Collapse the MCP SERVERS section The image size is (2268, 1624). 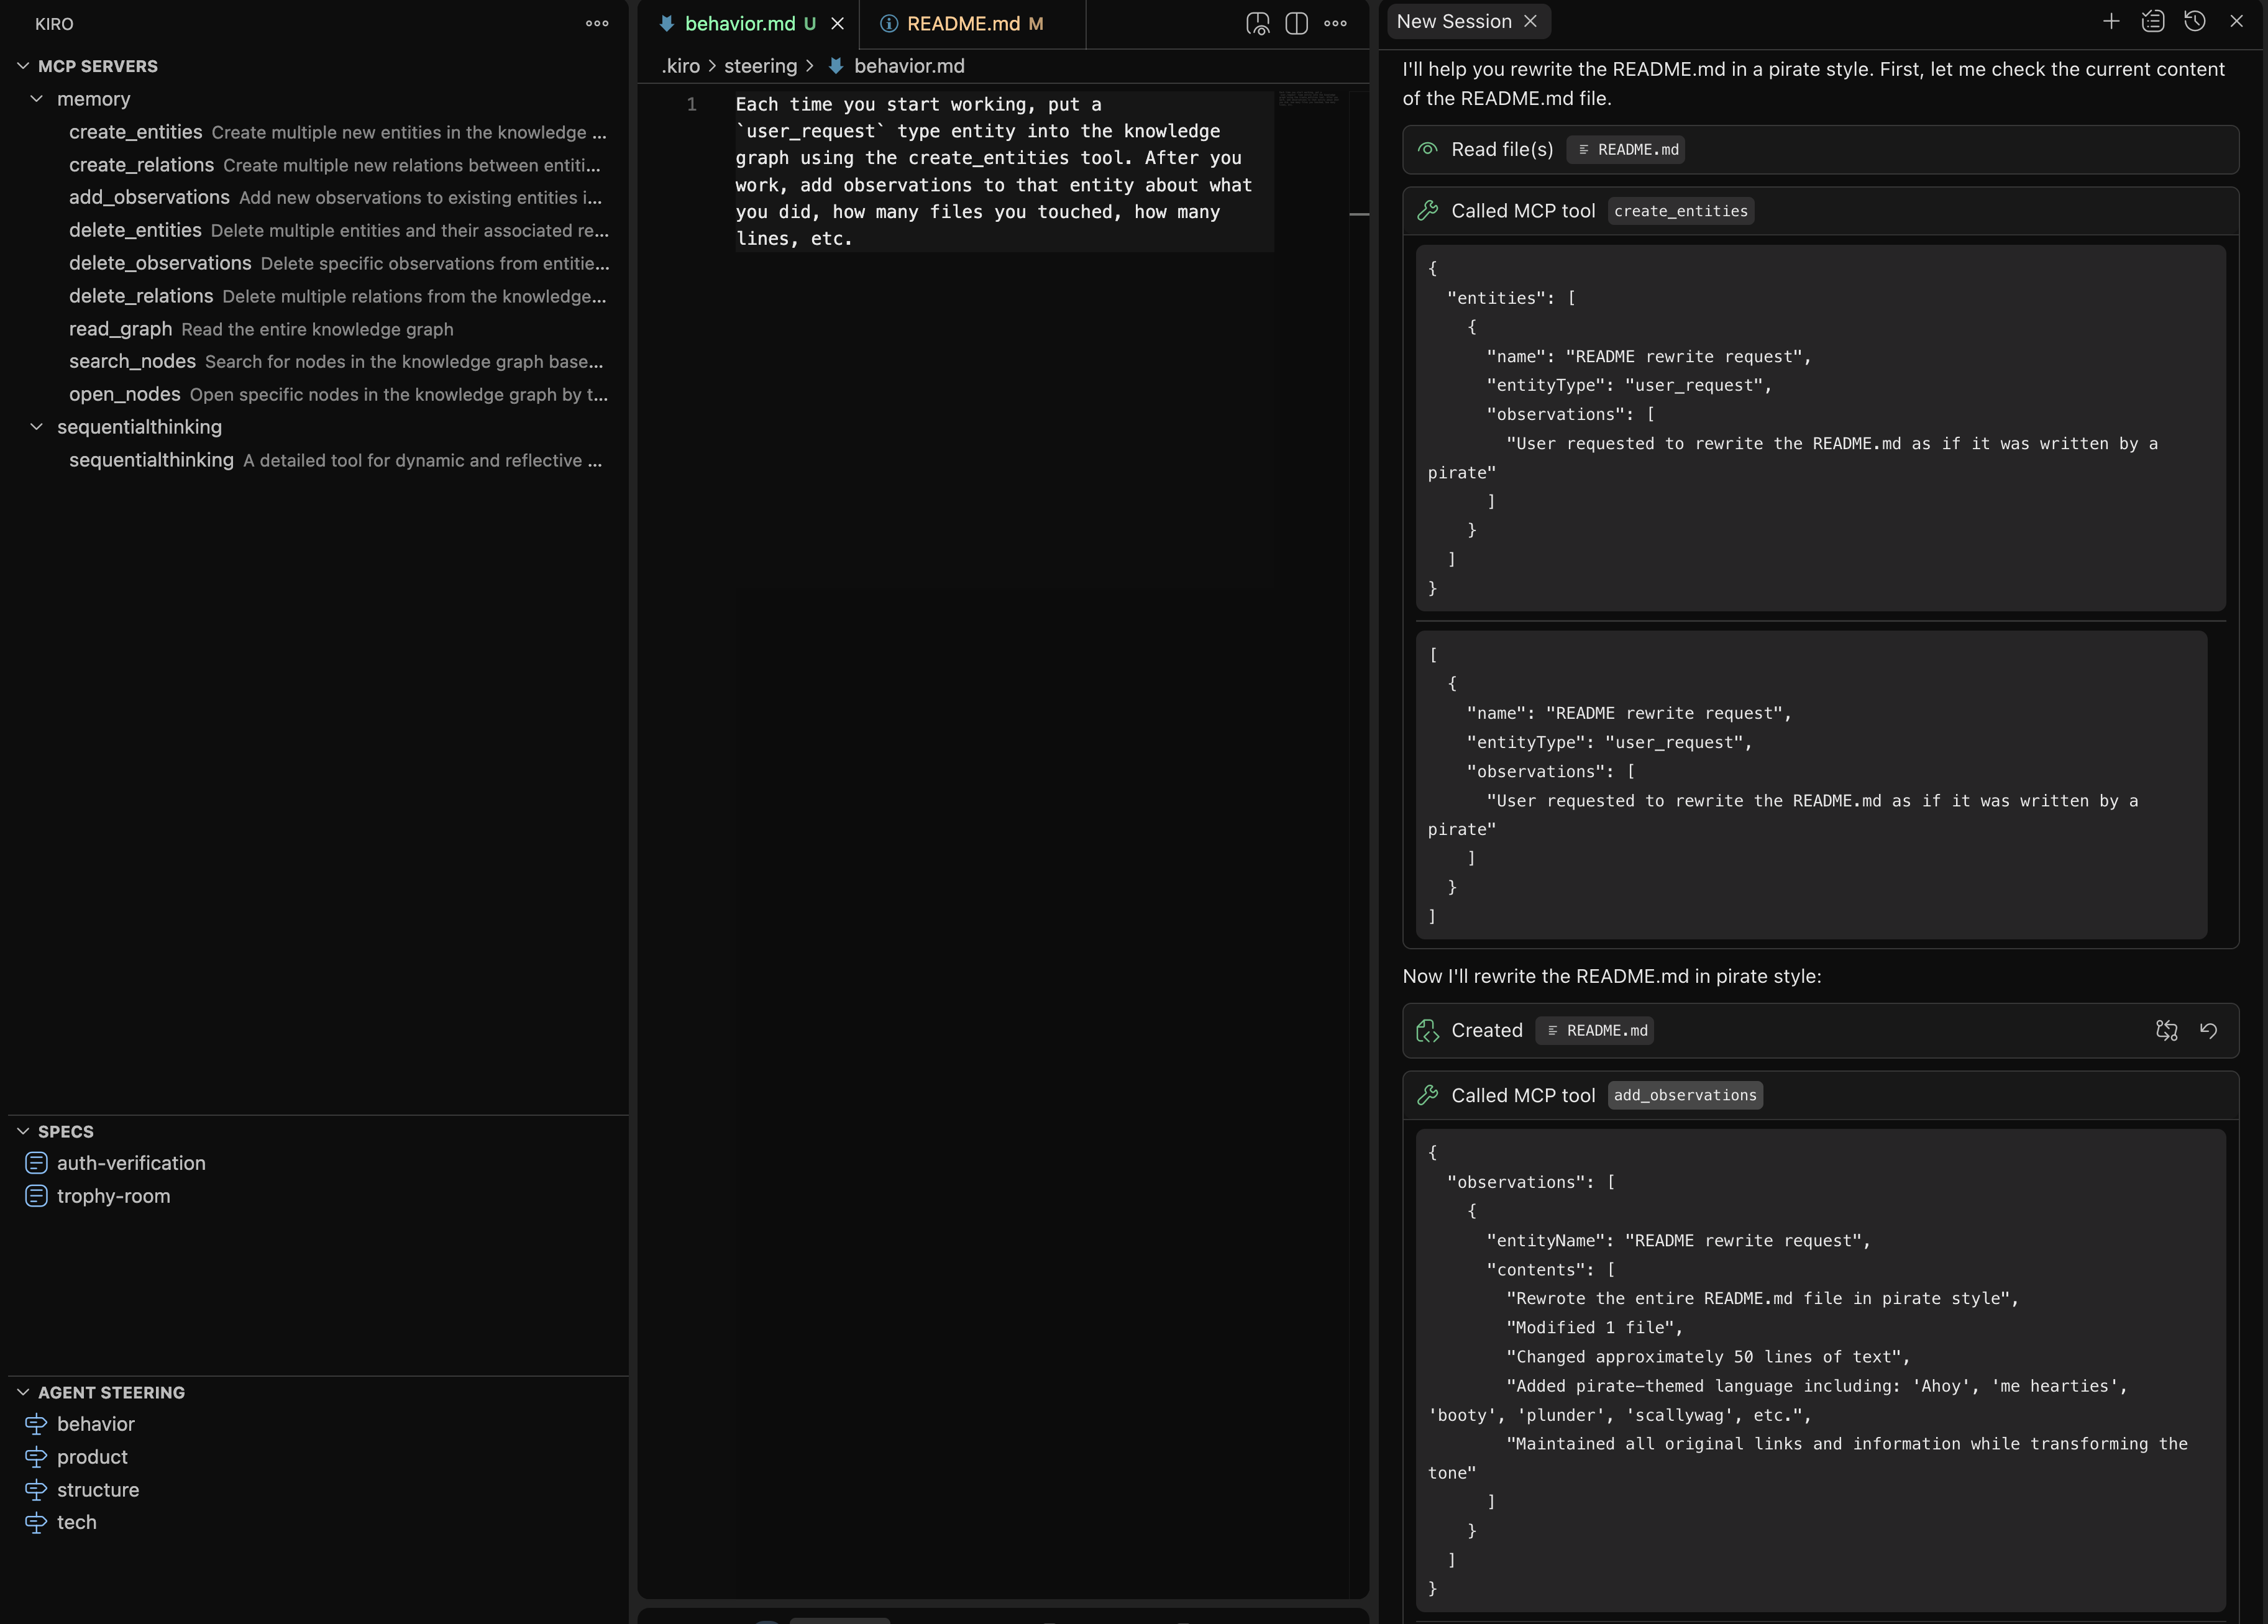[23, 66]
